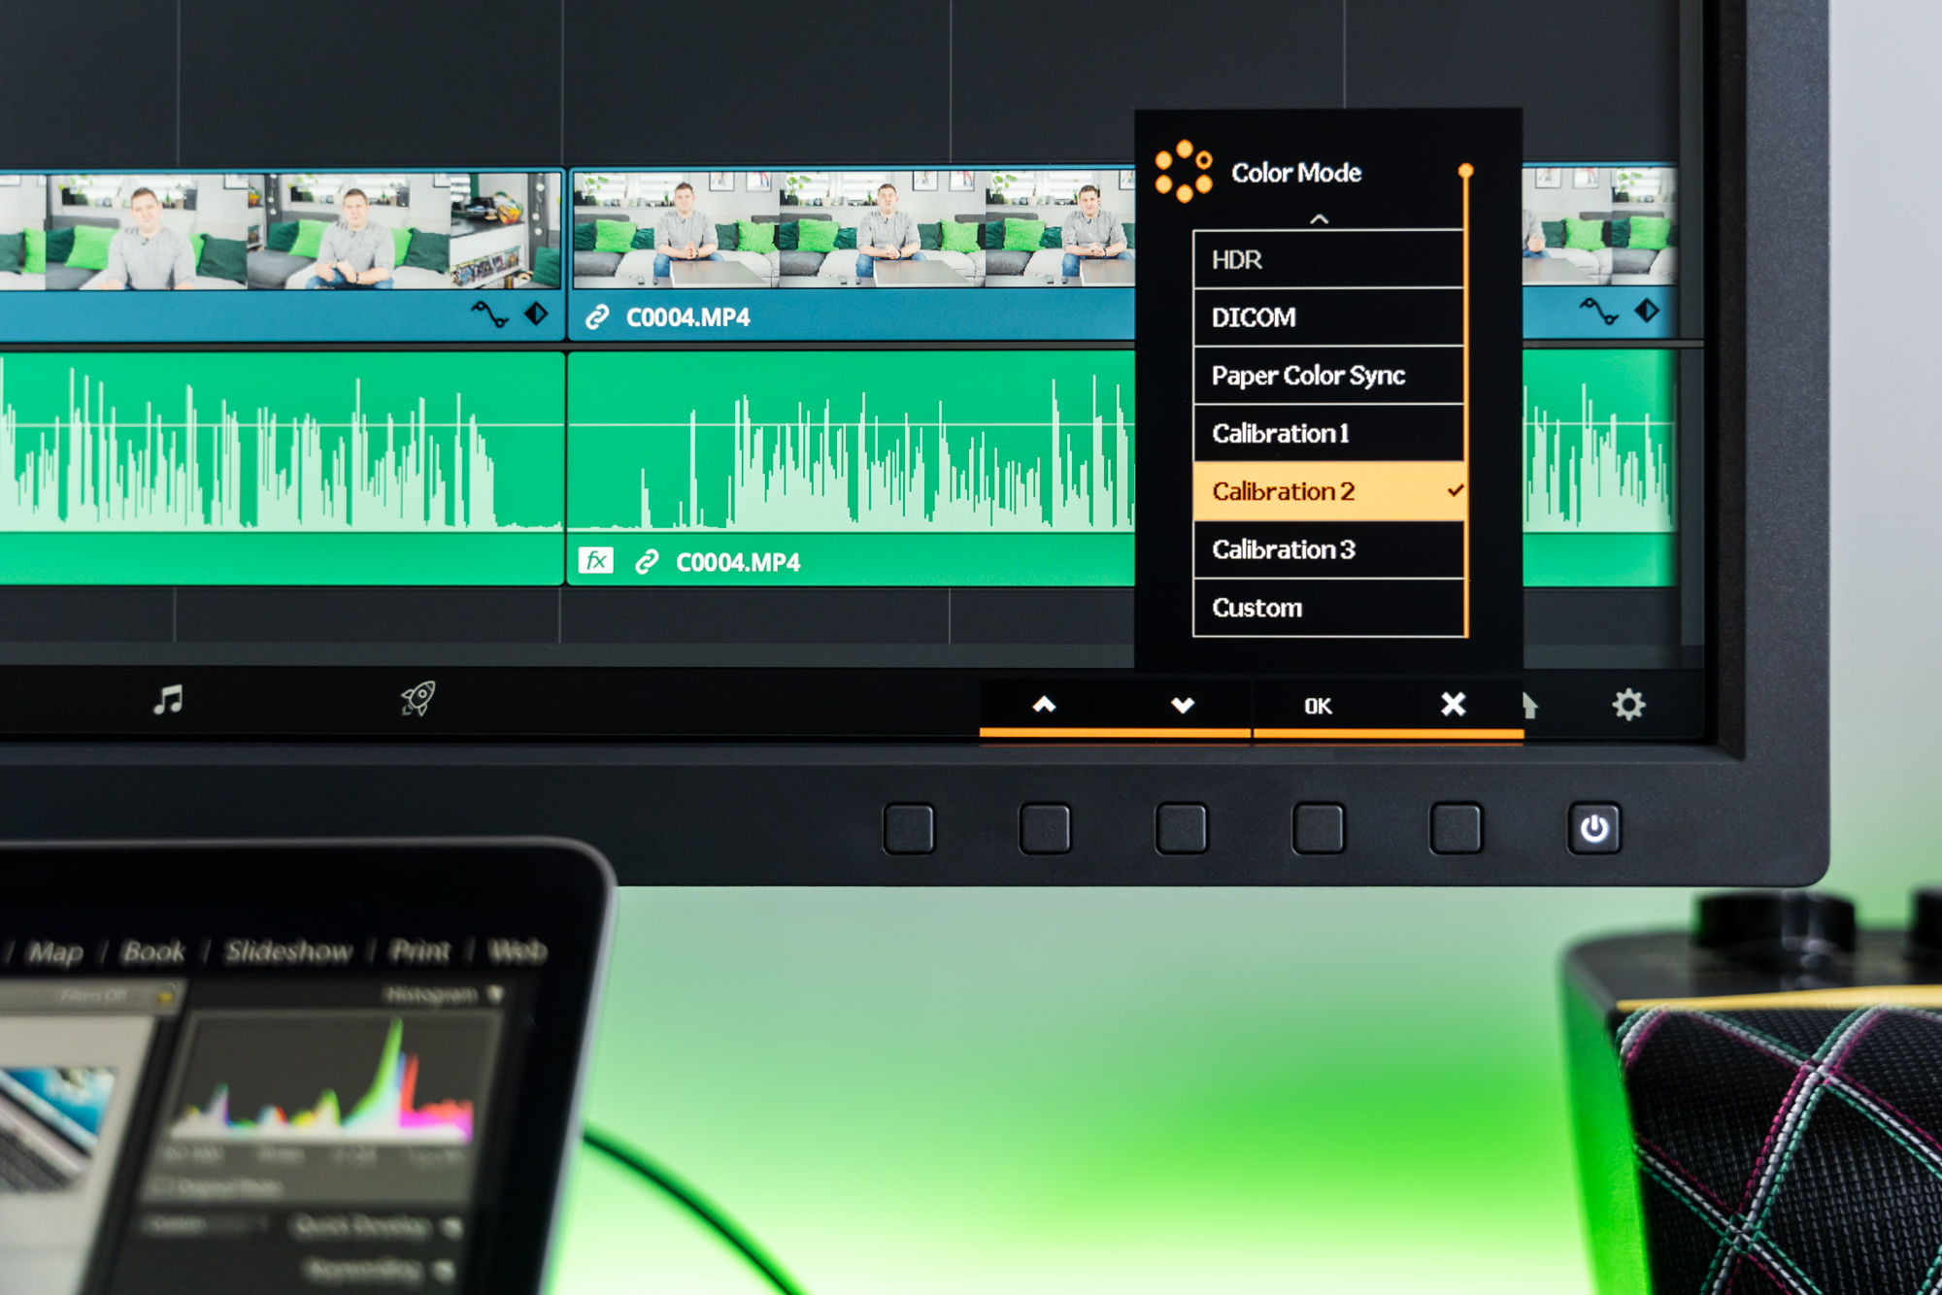Click the monitor power button
1942x1295 pixels.
1593,828
